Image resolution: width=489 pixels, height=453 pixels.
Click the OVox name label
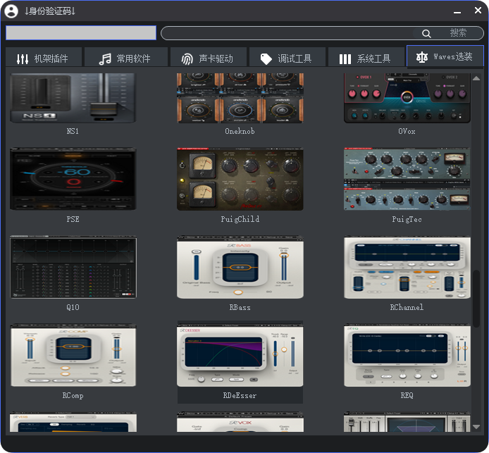407,131
